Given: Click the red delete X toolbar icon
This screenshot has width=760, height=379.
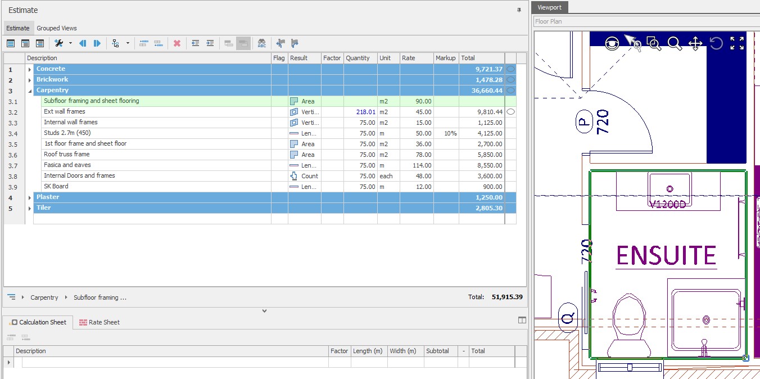Looking at the screenshot, I should pos(177,43).
